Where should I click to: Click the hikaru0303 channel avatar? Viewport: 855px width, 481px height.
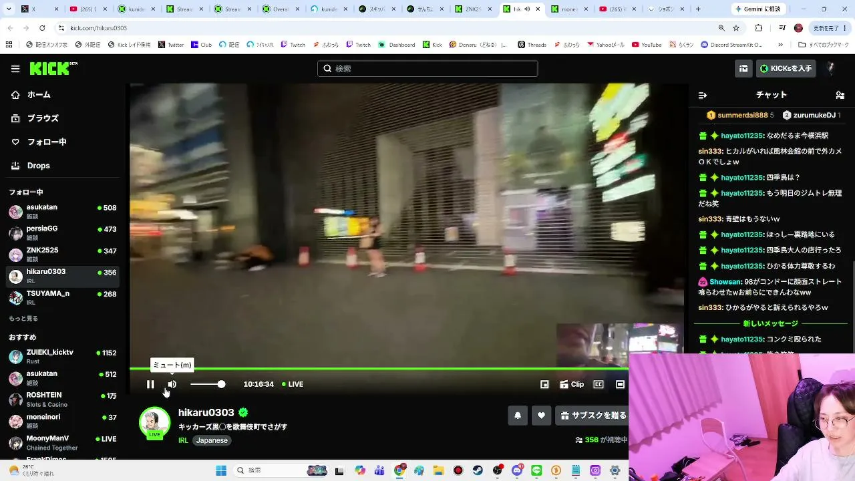click(x=154, y=422)
